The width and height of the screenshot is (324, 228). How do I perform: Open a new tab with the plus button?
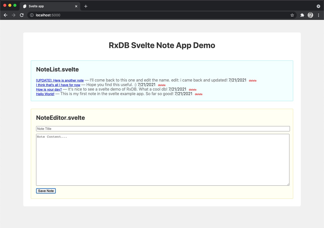pos(86,6)
